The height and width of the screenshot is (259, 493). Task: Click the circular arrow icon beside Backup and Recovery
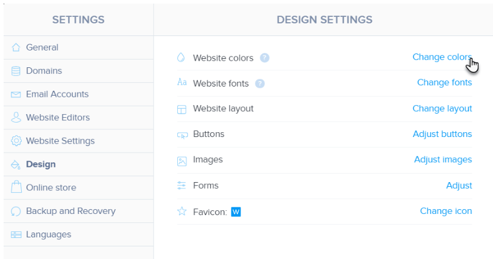pos(16,211)
